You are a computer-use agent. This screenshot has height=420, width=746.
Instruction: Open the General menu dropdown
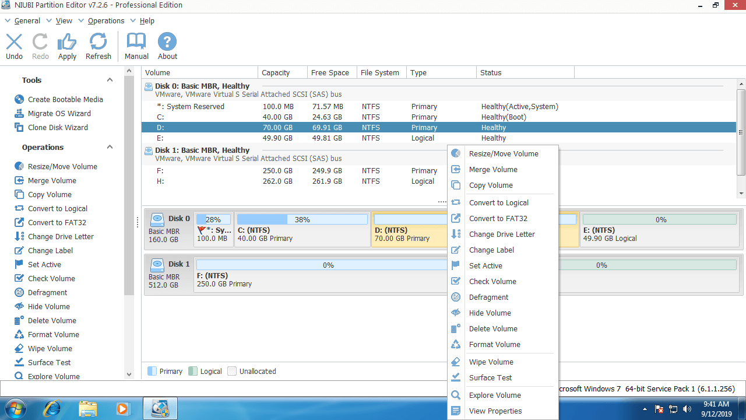pyautogui.click(x=27, y=21)
